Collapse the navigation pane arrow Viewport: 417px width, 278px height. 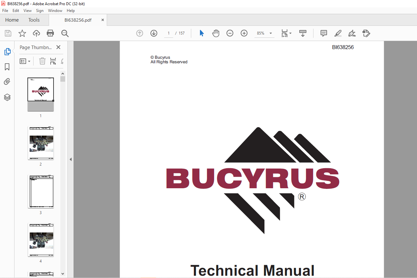pyautogui.click(x=71, y=159)
